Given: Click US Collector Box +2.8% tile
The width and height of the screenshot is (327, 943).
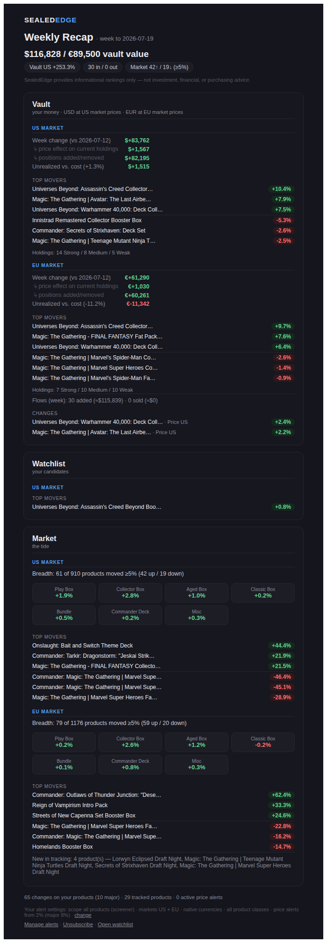Looking at the screenshot, I should click(x=130, y=593).
